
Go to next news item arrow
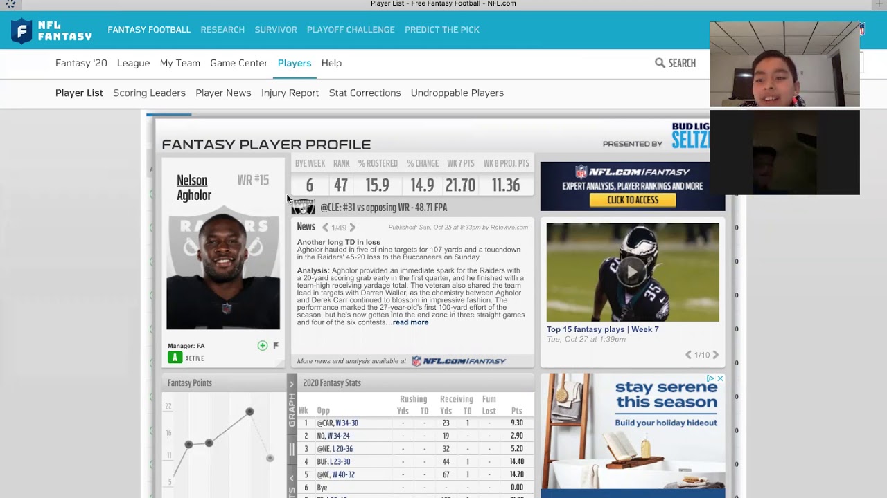pyautogui.click(x=352, y=228)
